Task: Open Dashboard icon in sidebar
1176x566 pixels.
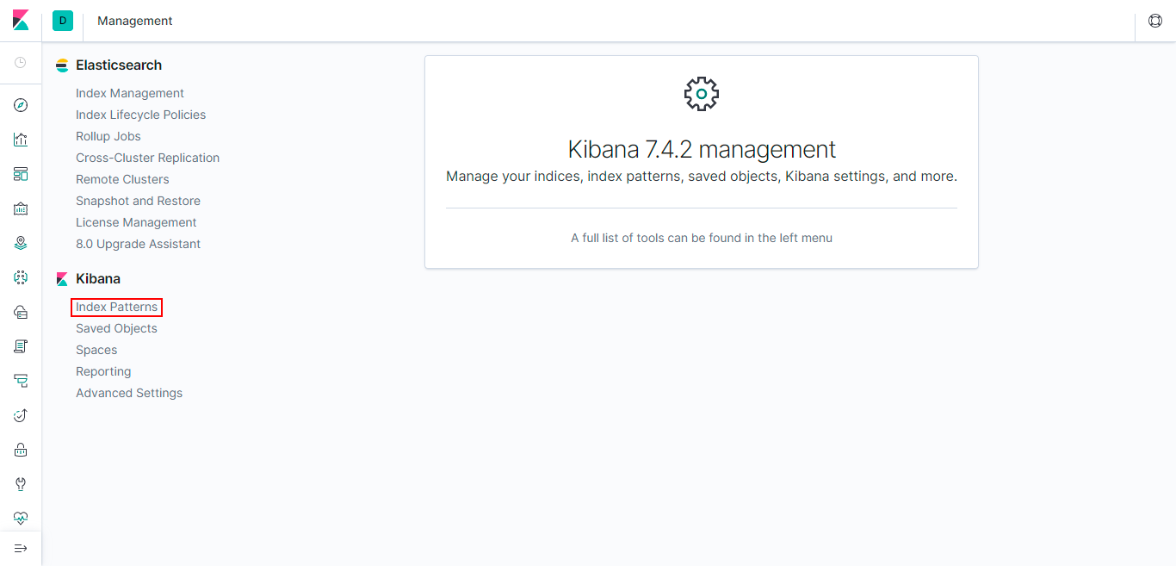Action: (x=21, y=174)
